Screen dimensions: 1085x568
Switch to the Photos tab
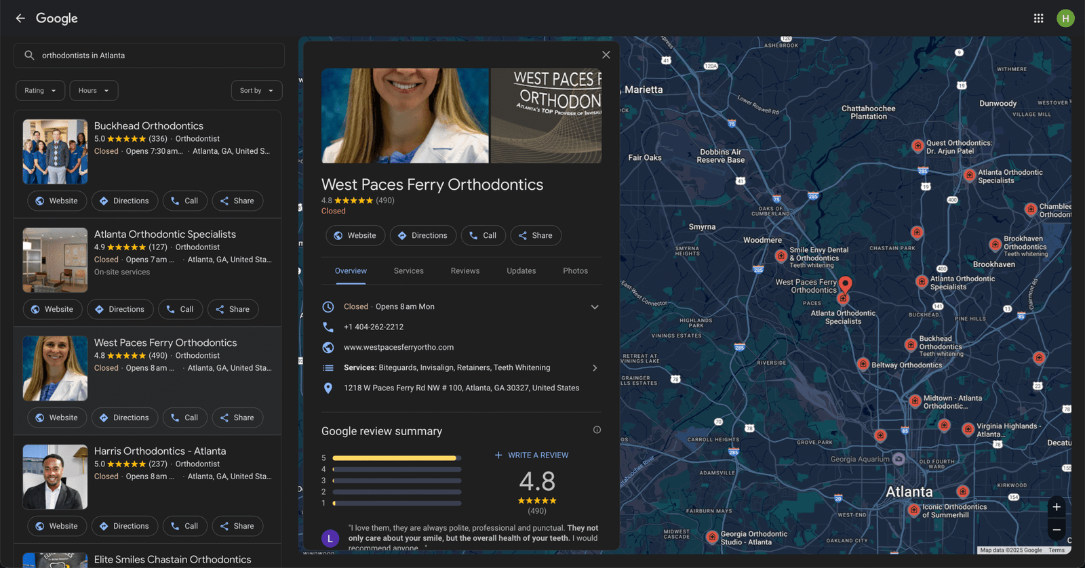tap(575, 271)
